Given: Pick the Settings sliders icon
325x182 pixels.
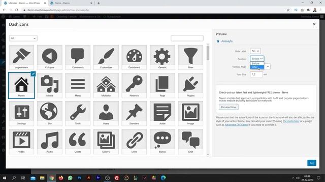Looking at the screenshot, I should tap(21, 113).
